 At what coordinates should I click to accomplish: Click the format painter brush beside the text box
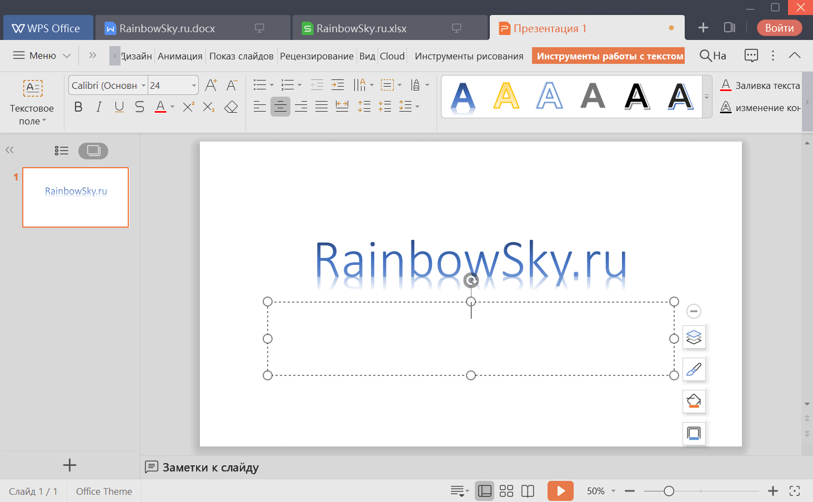[x=694, y=369]
